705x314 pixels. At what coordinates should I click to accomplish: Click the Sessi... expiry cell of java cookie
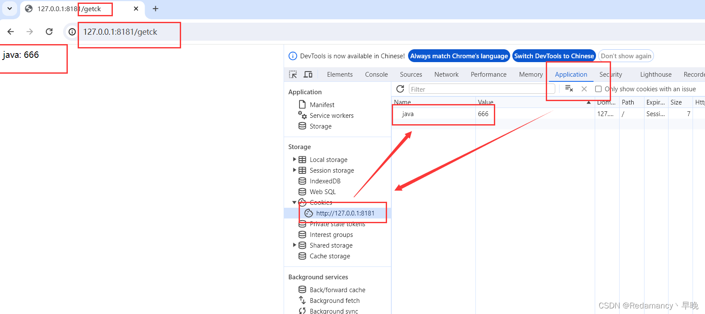coord(656,114)
